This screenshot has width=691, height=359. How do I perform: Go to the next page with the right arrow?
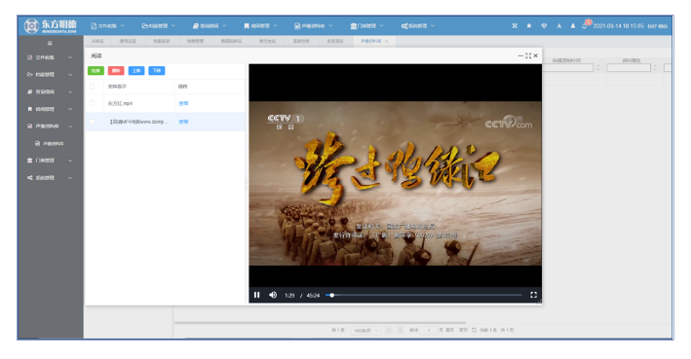[x=400, y=330]
